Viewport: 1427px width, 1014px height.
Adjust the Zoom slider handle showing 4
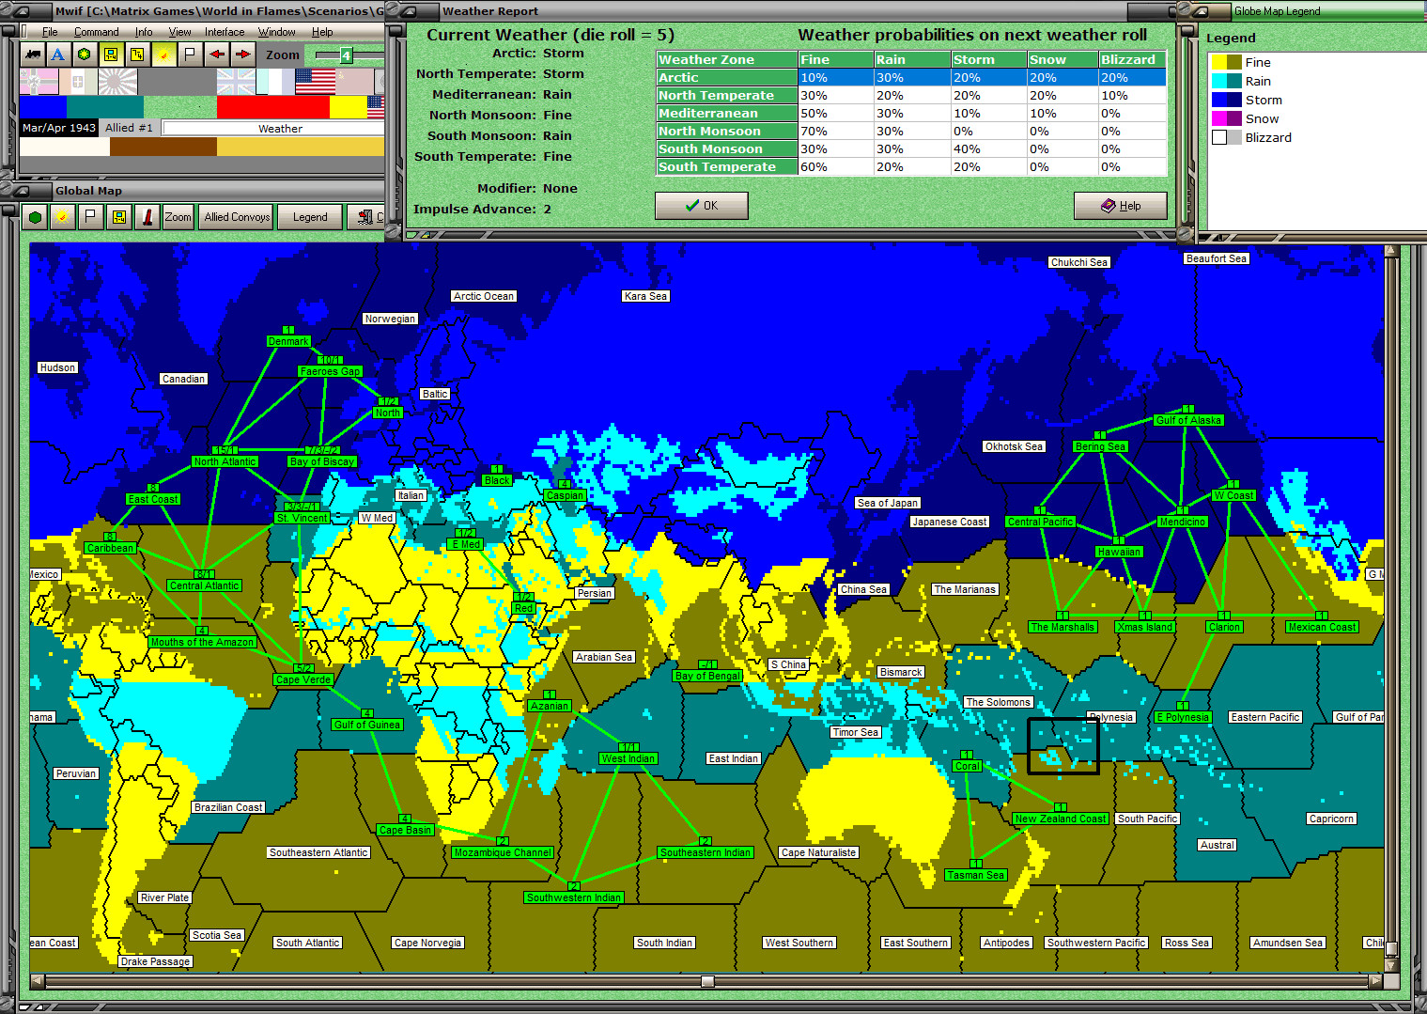click(x=346, y=55)
